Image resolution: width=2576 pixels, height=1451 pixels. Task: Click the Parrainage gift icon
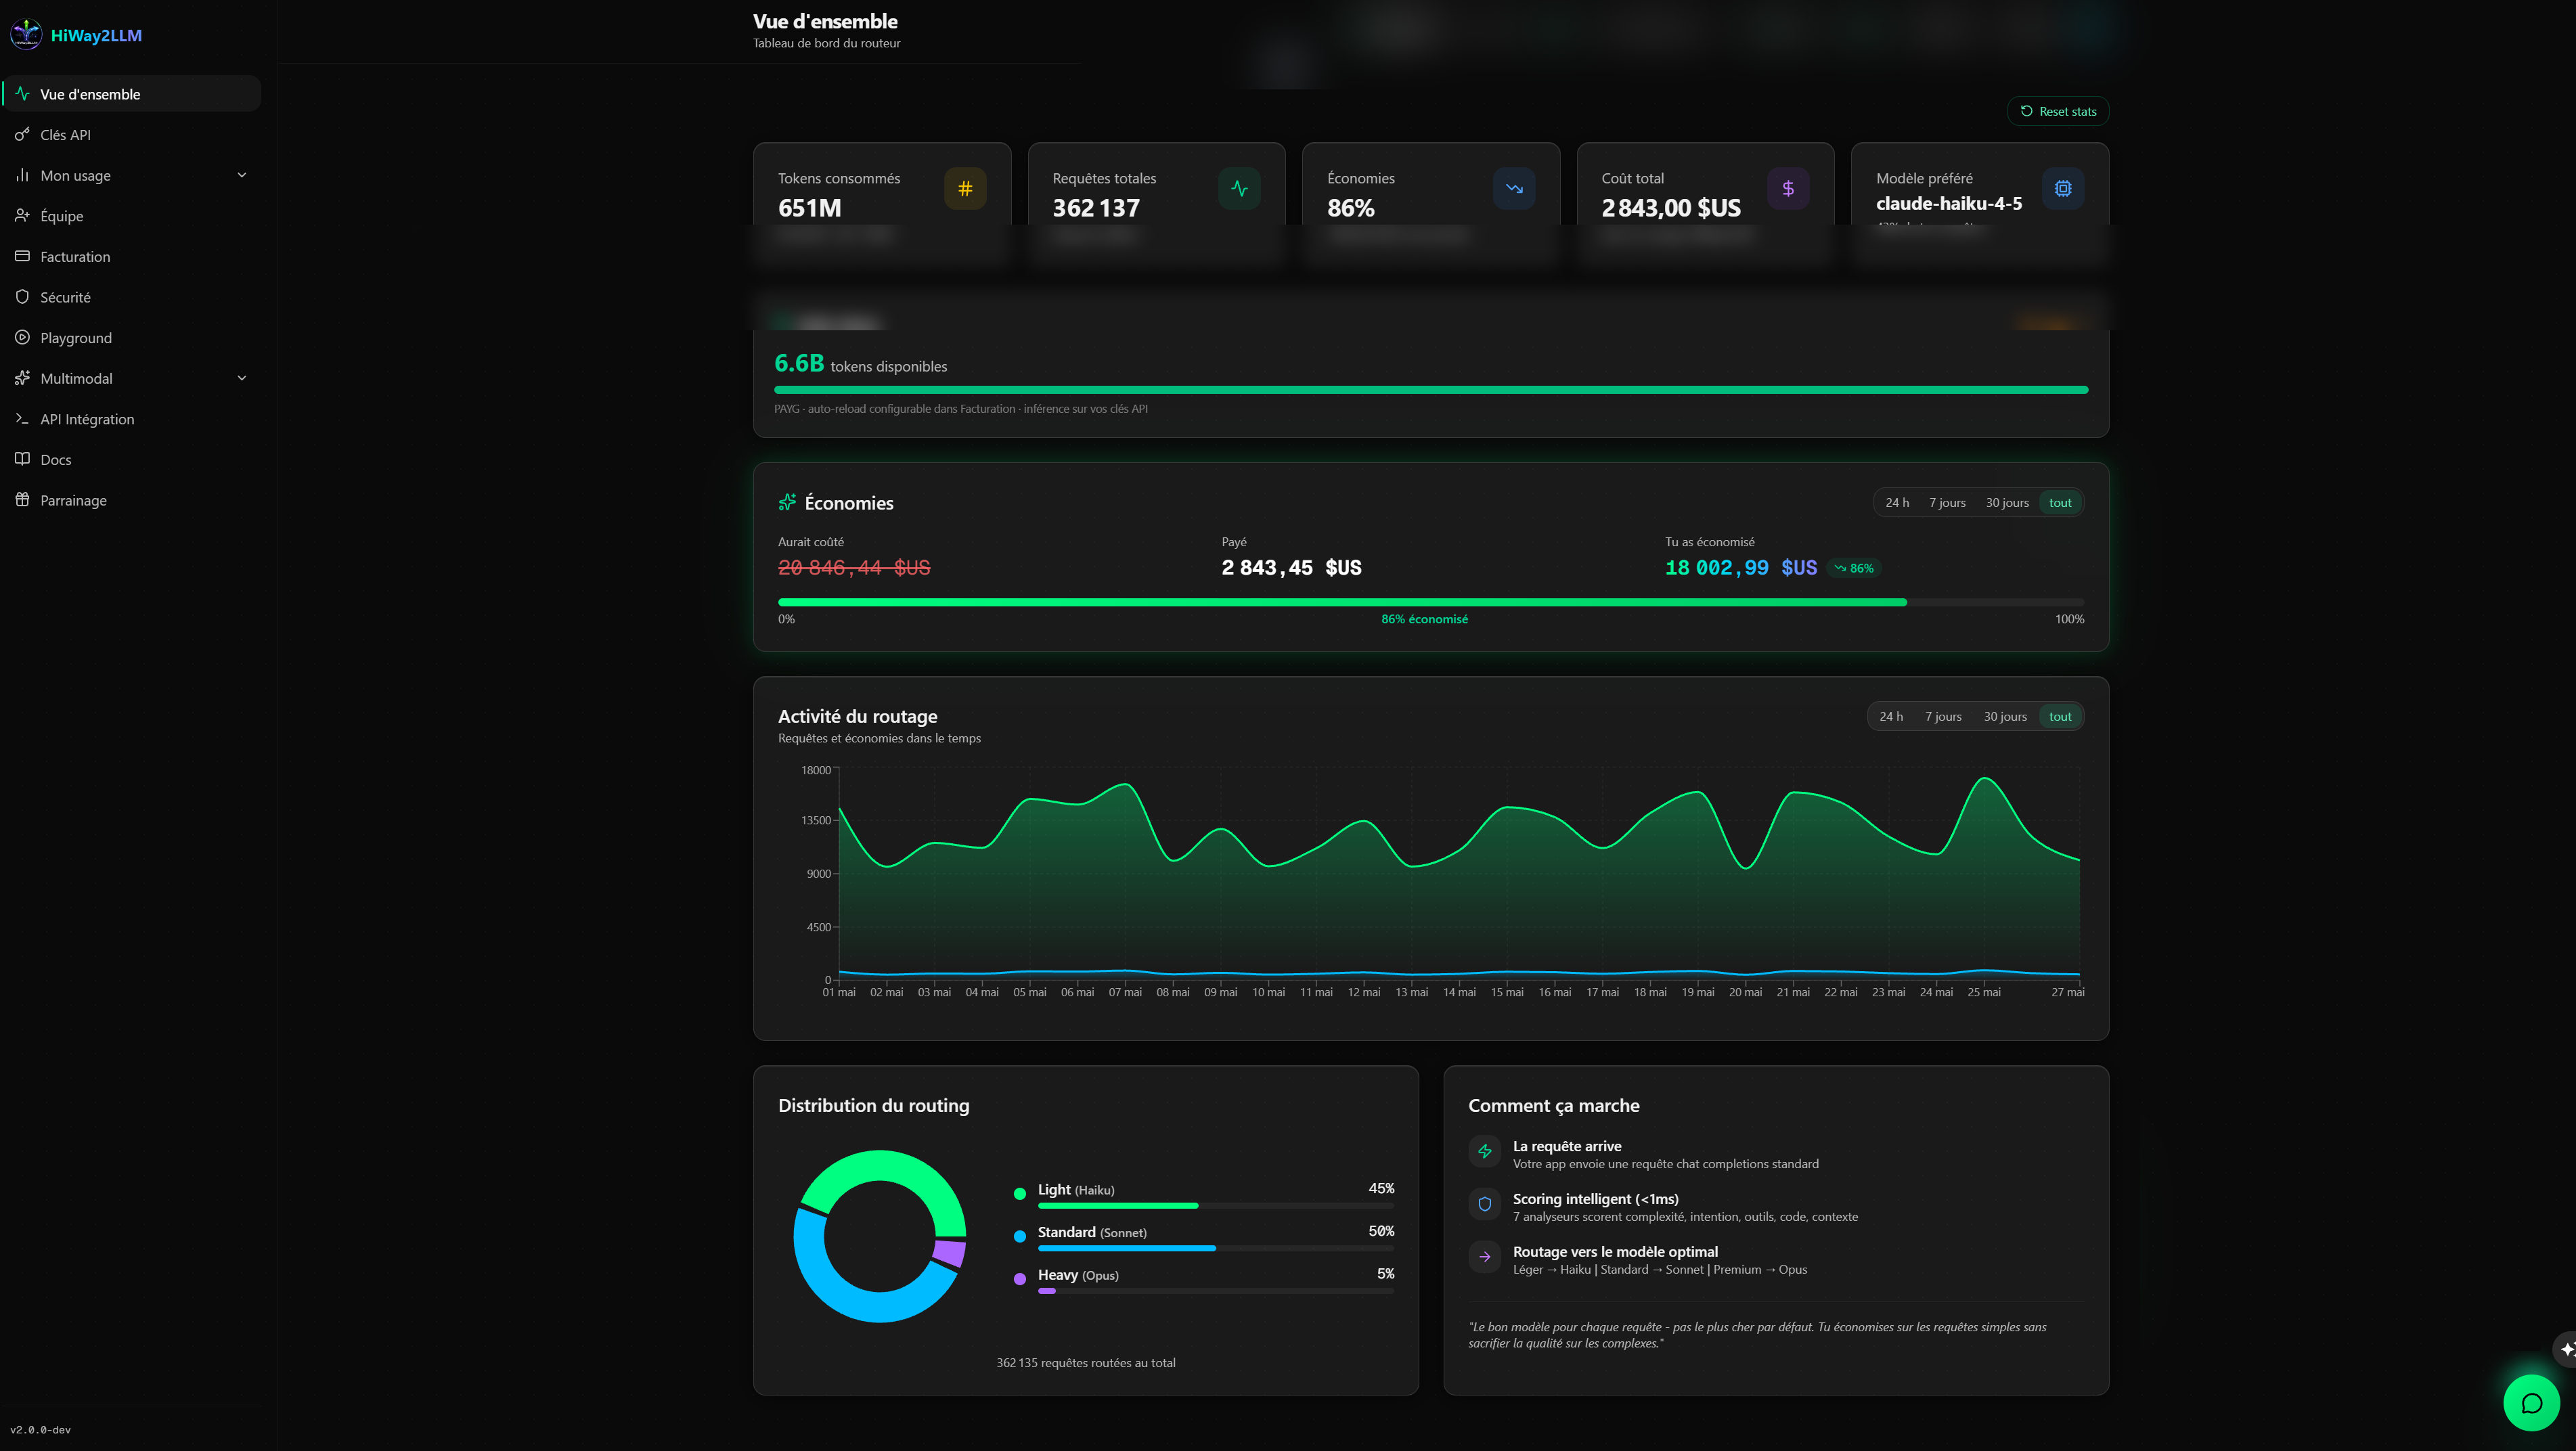[22, 500]
